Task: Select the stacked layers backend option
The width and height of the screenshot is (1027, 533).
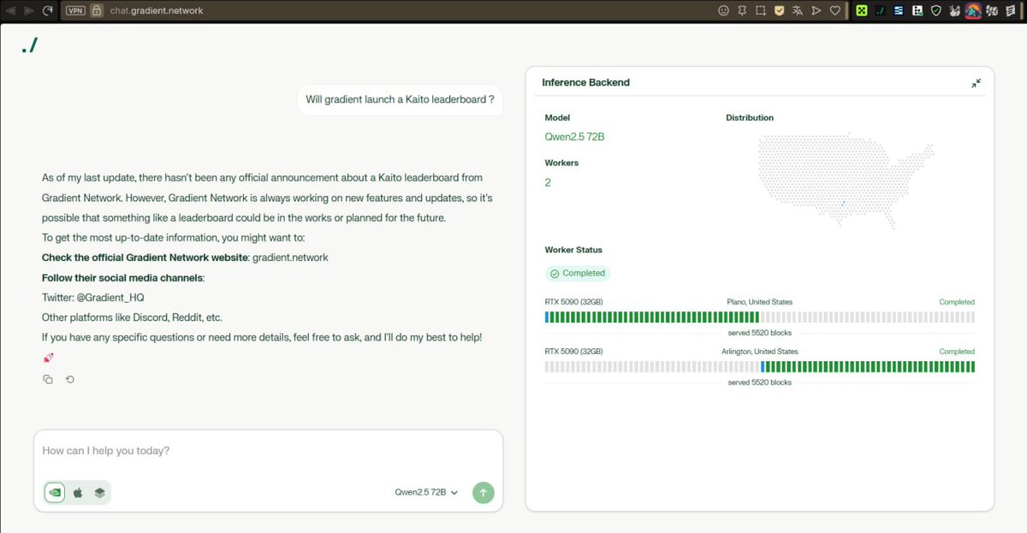Action: coord(99,492)
